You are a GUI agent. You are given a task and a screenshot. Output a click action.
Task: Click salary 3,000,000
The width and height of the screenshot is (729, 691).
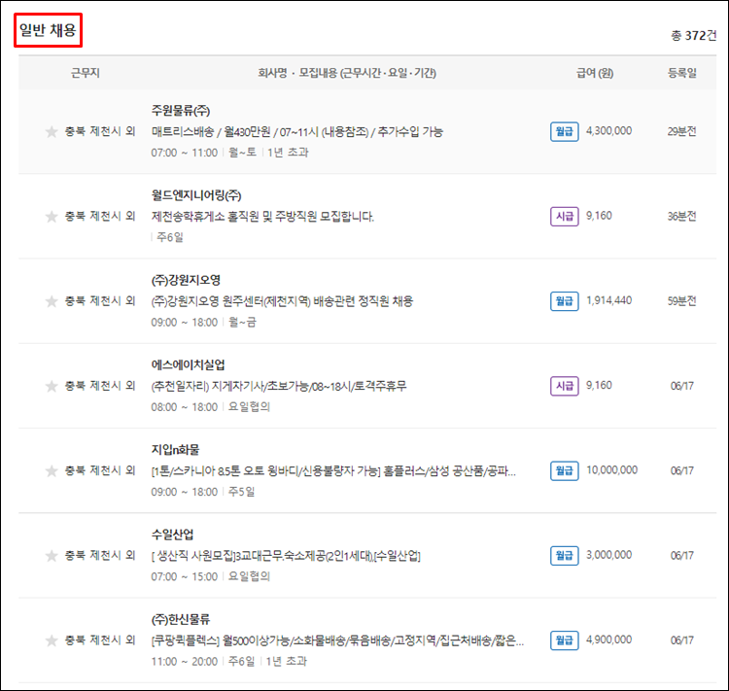(x=608, y=555)
